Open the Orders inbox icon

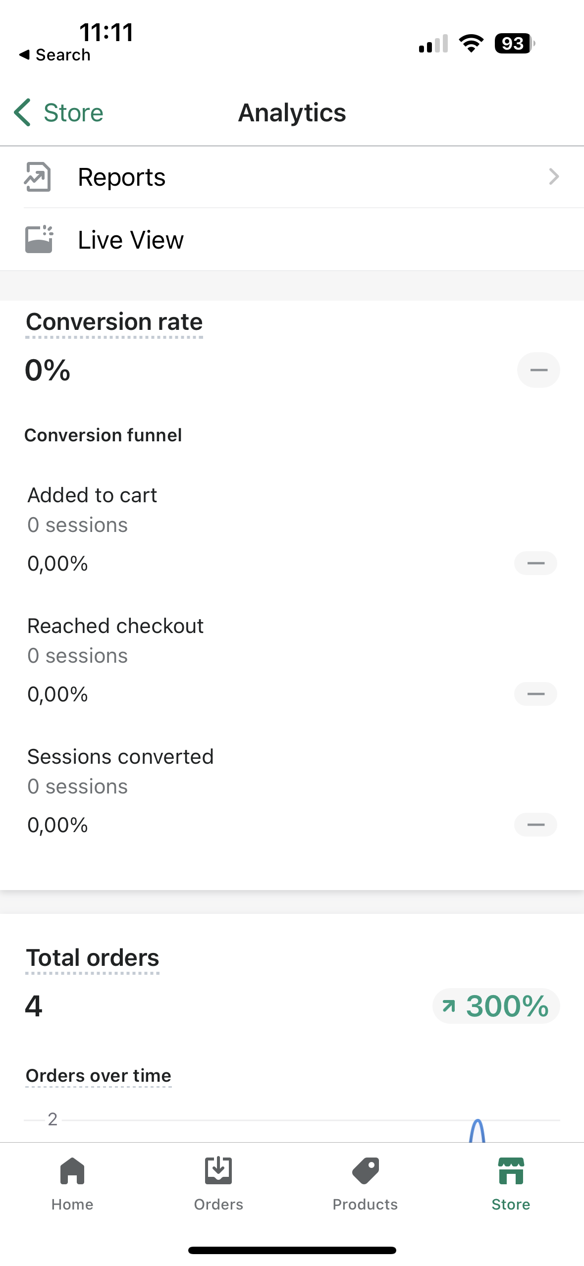coord(218,1171)
